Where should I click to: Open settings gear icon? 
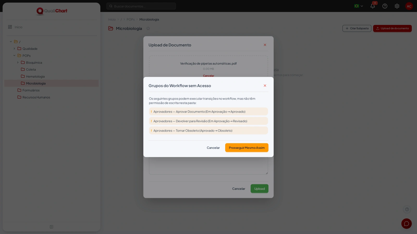[397, 6]
